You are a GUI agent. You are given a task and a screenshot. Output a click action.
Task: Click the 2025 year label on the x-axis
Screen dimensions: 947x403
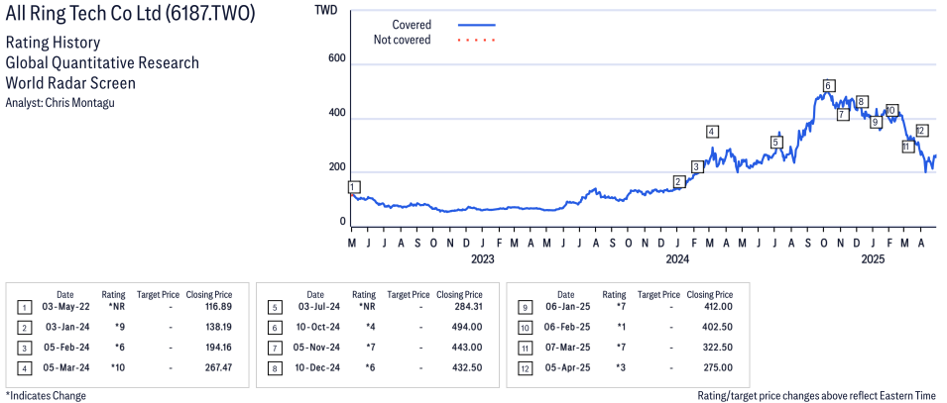(x=873, y=260)
